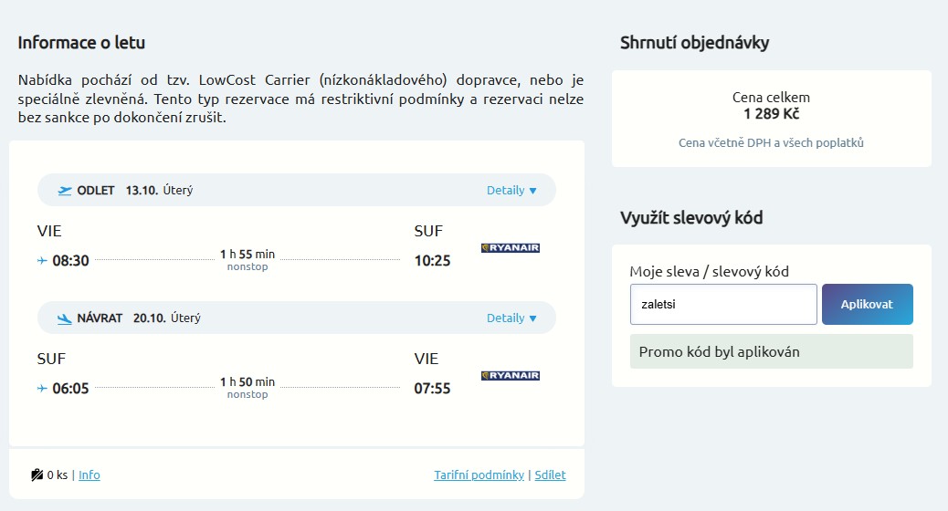This screenshot has height=511, width=948.
Task: Click the arrow next to outbound Detaily
Action: 532,191
